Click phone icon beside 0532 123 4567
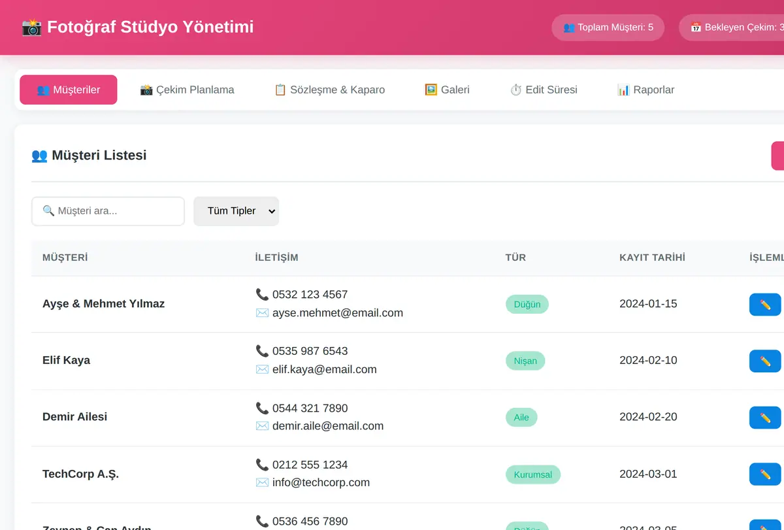Viewport: 784px width, 530px height. [x=262, y=295]
